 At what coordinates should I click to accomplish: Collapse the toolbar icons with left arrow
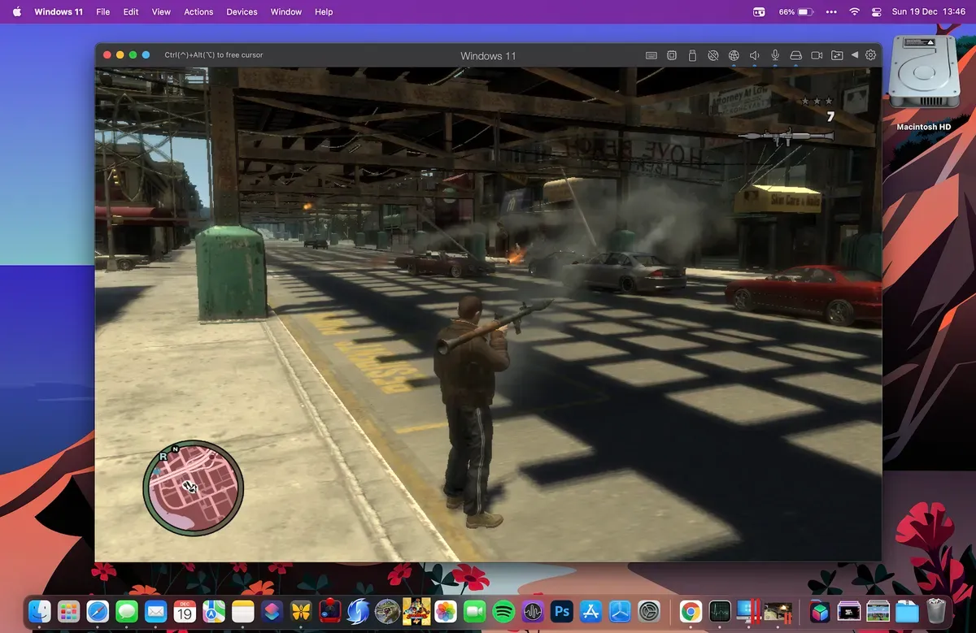[x=854, y=55]
